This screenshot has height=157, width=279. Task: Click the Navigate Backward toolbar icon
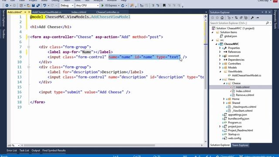(x=7, y=6)
